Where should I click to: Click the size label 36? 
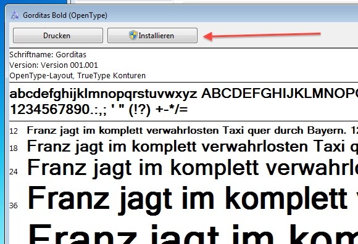[x=14, y=206]
